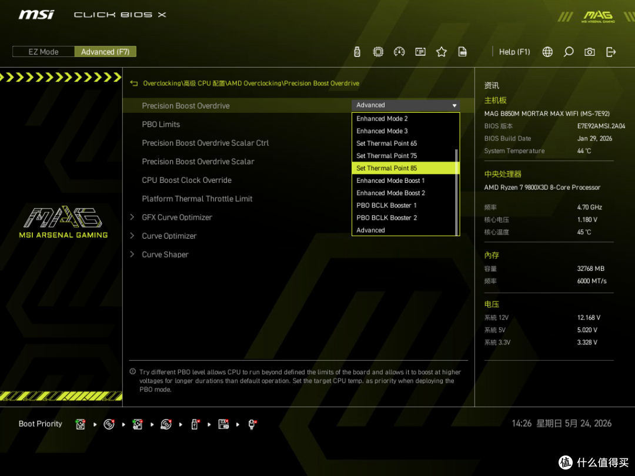635x476 pixels.
Task: Click USB key boot device icon
Action: [x=195, y=424]
